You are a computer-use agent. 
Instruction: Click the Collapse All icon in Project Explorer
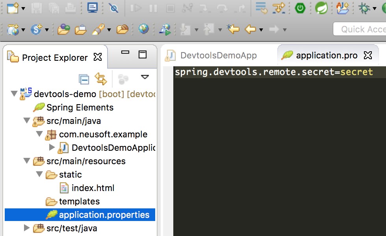tap(84, 79)
